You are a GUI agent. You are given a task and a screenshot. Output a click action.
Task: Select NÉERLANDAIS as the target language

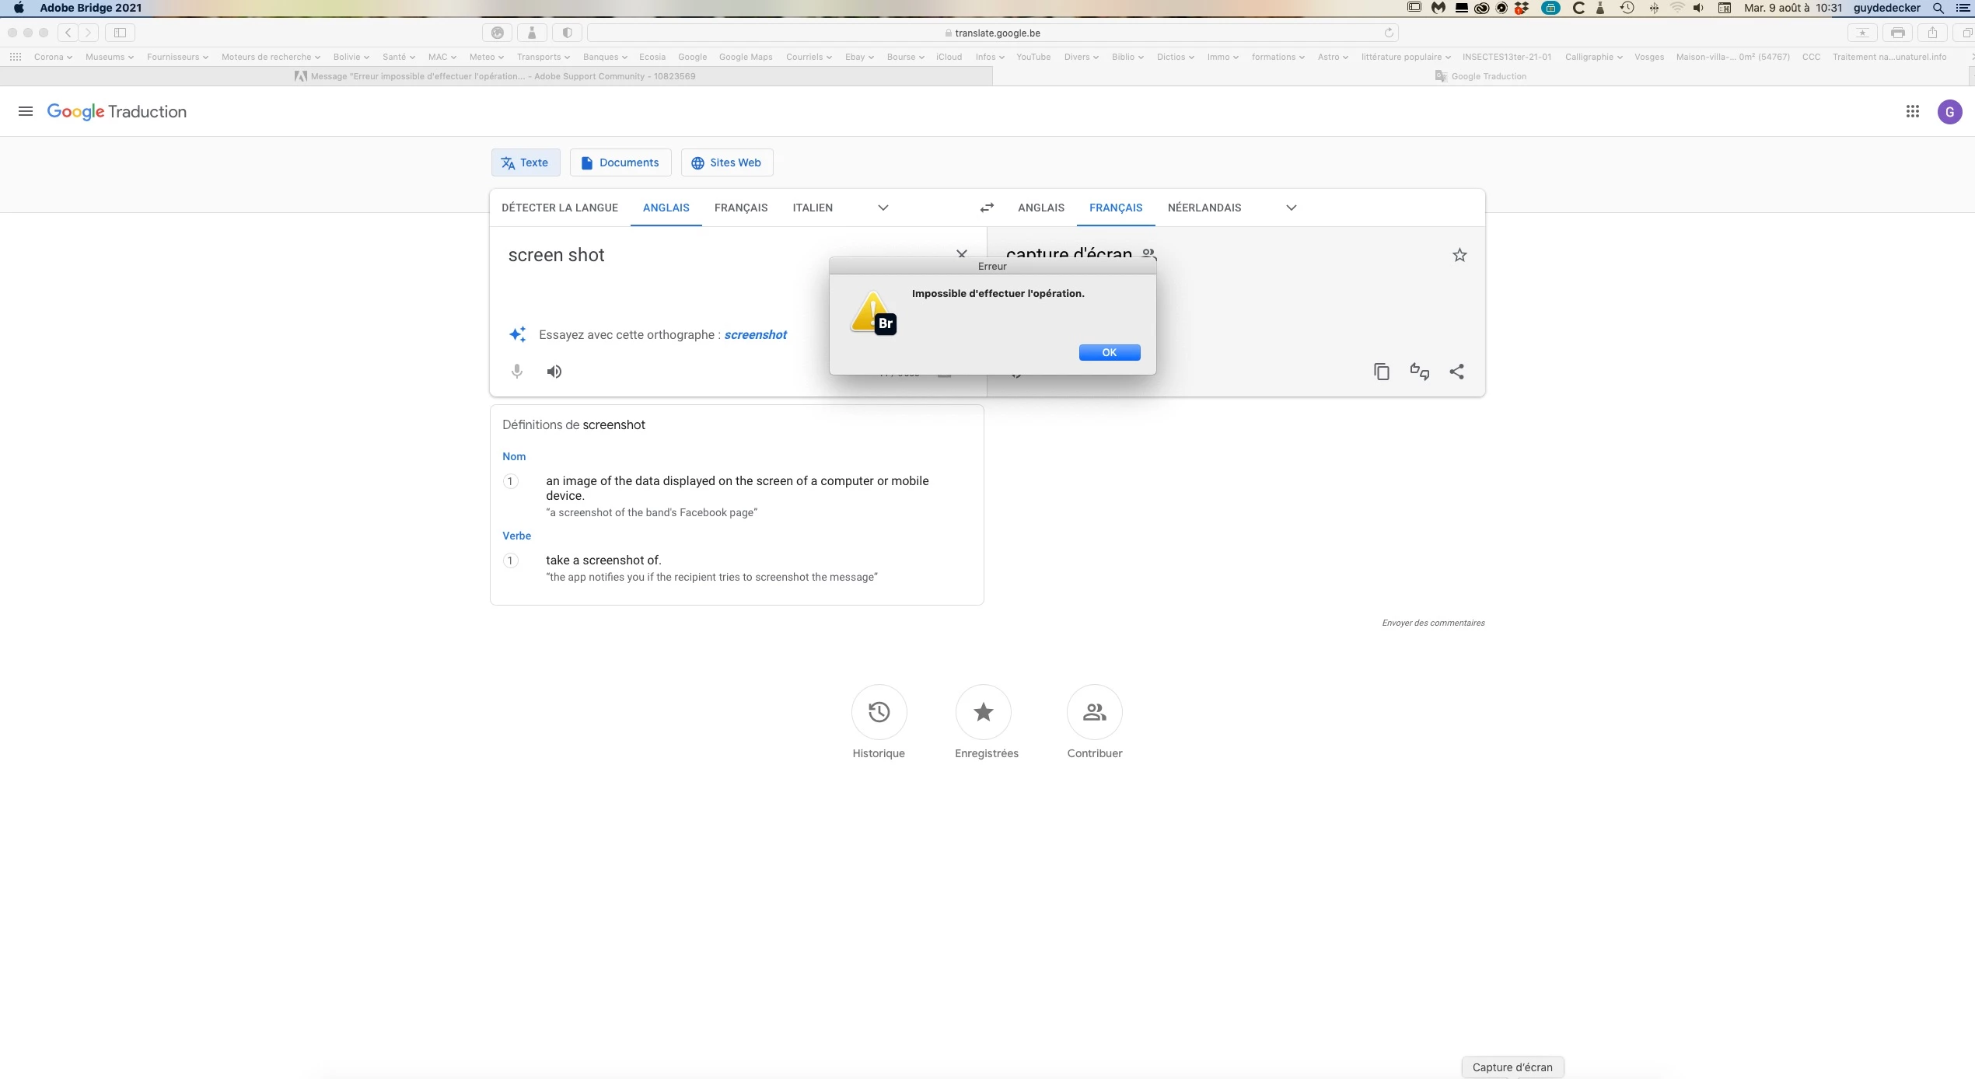click(1204, 208)
